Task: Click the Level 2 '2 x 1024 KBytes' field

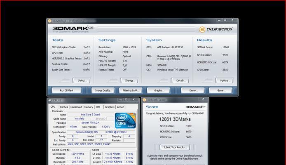Action: pos(113,162)
